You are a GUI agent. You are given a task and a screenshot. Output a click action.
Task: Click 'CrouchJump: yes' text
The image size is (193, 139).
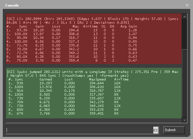click(78, 76)
